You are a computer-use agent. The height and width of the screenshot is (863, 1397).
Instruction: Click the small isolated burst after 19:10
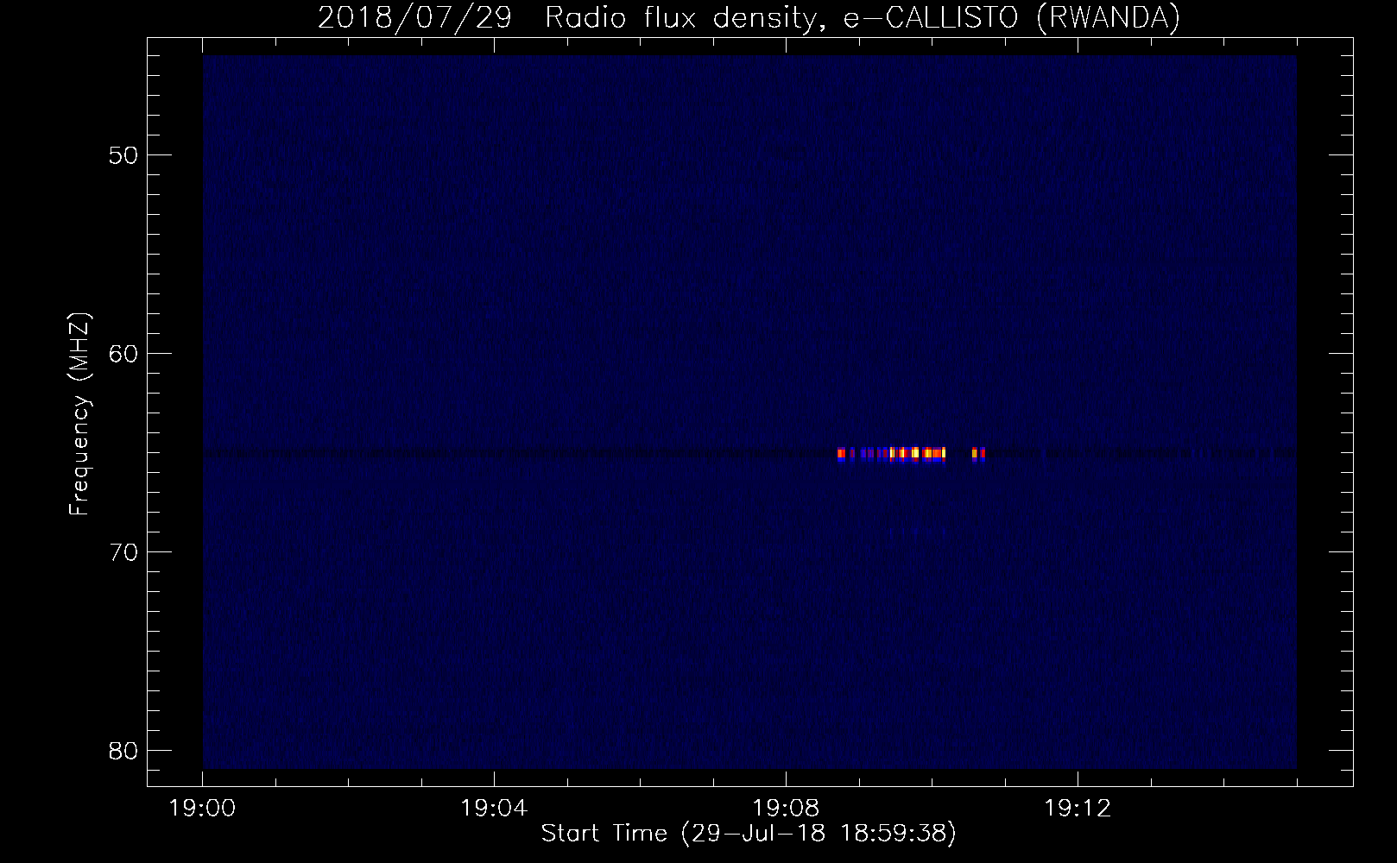pos(978,454)
